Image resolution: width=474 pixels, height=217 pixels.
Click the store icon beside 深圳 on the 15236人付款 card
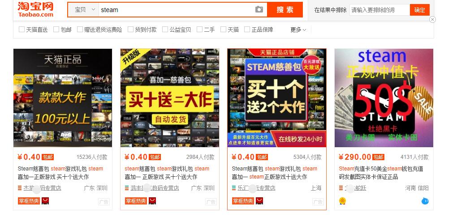click(20, 188)
